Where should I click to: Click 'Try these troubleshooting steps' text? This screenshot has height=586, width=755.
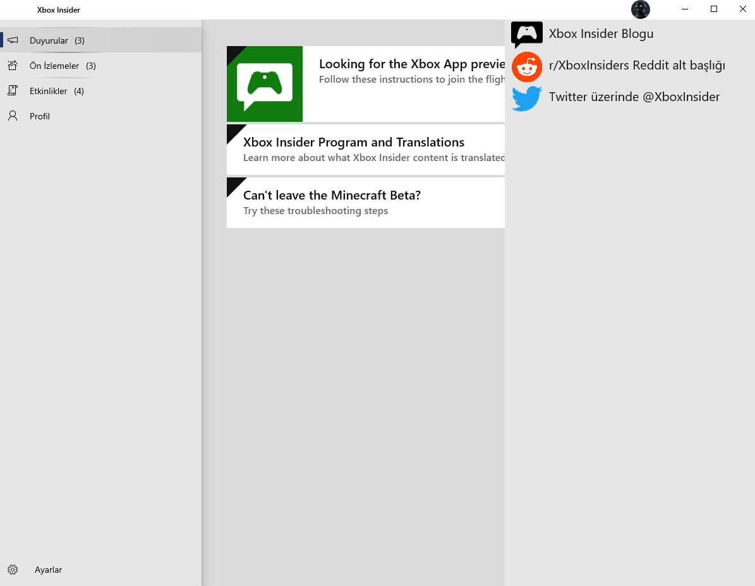click(315, 211)
